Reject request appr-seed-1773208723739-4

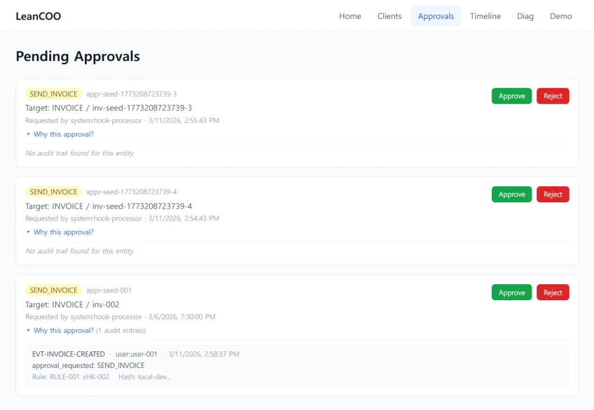(x=552, y=194)
